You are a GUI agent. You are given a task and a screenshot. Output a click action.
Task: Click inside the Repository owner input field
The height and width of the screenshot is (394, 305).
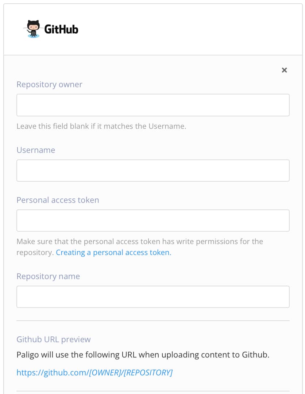[x=152, y=105]
